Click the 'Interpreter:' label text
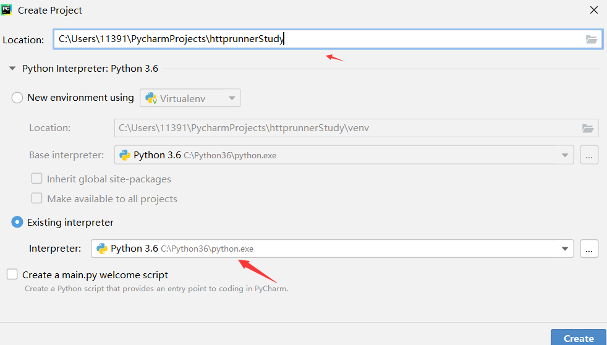 tap(55, 249)
